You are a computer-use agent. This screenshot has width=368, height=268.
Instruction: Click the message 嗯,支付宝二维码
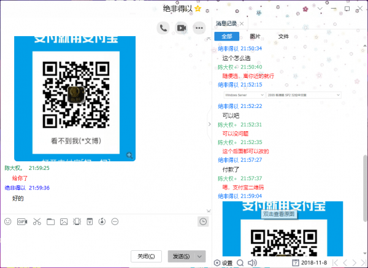click(x=243, y=188)
